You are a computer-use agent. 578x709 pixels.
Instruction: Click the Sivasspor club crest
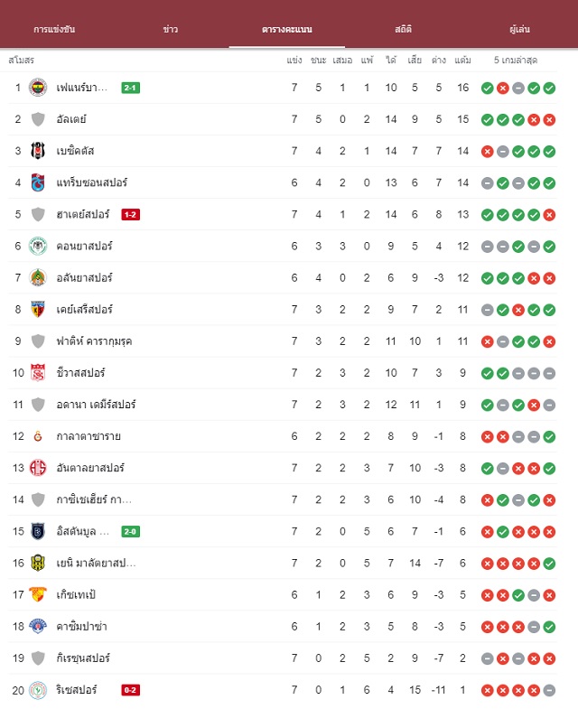pyautogui.click(x=38, y=373)
